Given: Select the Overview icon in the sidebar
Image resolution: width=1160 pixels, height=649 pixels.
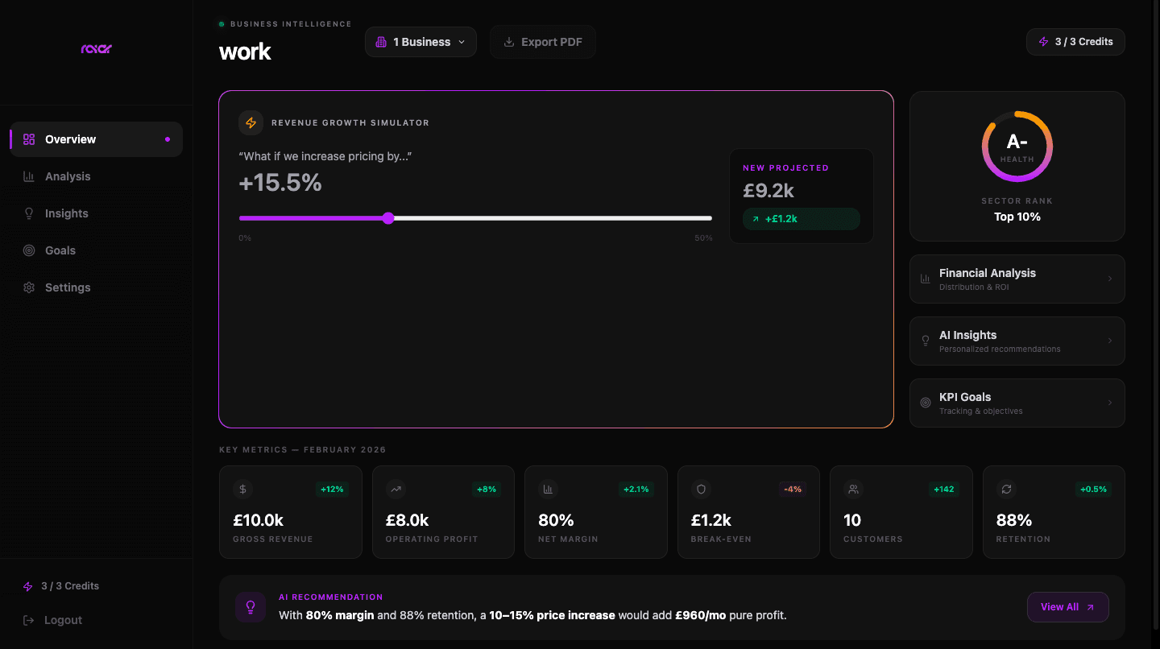Looking at the screenshot, I should [27, 138].
